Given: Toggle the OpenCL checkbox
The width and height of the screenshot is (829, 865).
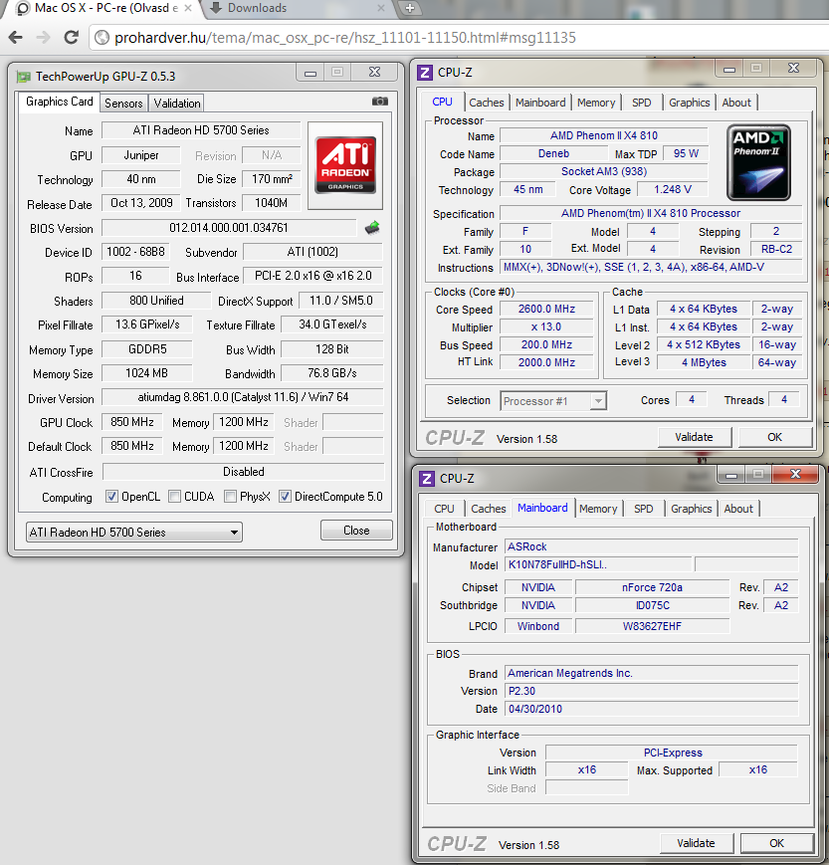Looking at the screenshot, I should 112,496.
